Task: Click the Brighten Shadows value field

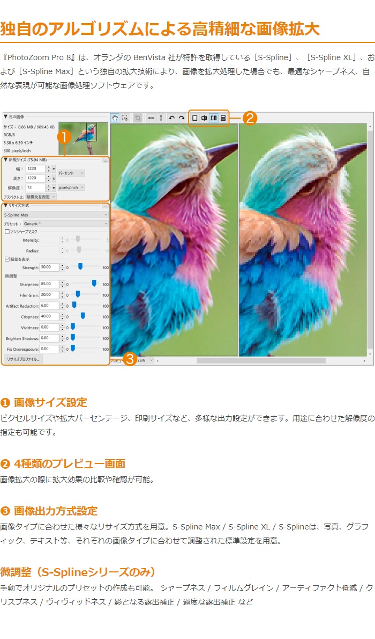Action: tap(49, 338)
